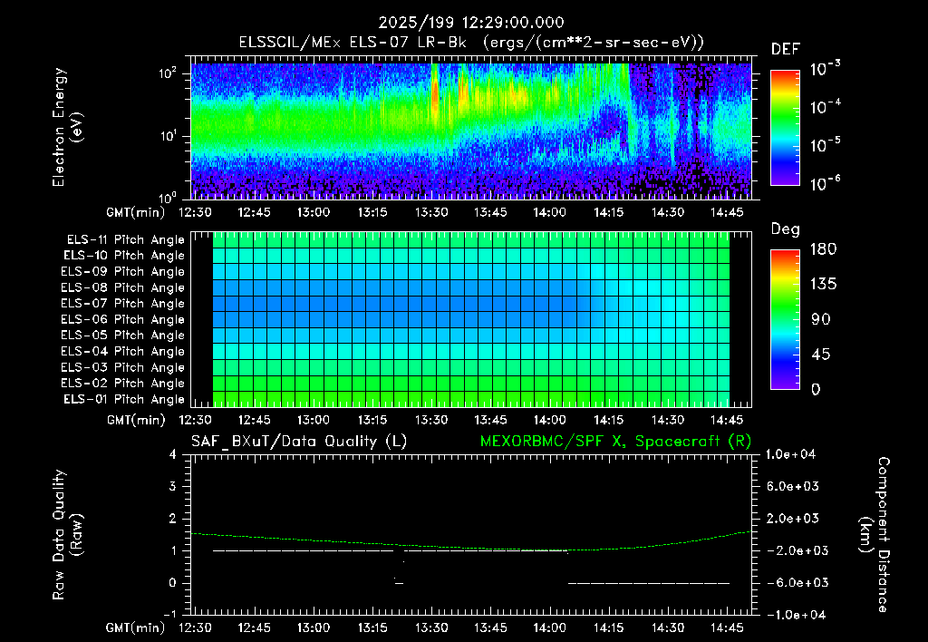Click the Raw Data Quality (Raw) axis label
The image size is (928, 642).
coord(67,535)
